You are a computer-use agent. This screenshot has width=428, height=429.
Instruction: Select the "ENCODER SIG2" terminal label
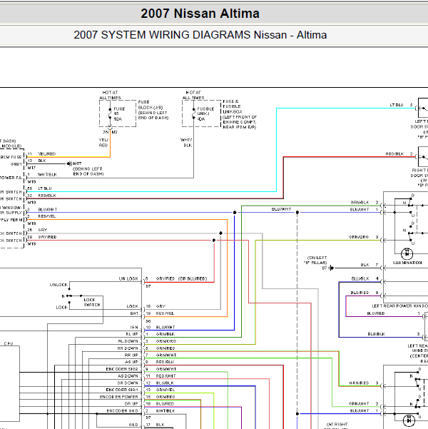[x=122, y=369]
